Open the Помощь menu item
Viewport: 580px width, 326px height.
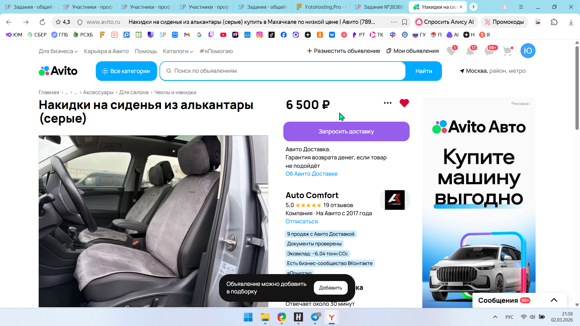[146, 51]
